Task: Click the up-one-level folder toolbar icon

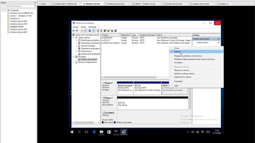Action: (x=82, y=31)
